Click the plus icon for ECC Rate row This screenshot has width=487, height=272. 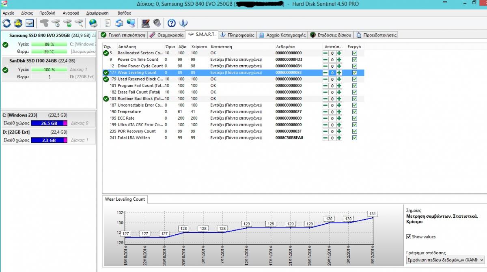tap(339, 118)
